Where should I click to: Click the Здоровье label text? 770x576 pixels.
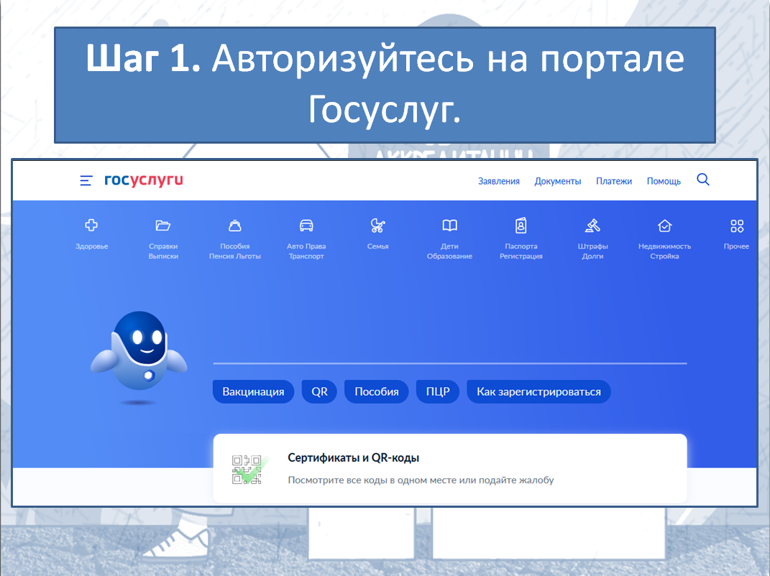click(x=92, y=246)
